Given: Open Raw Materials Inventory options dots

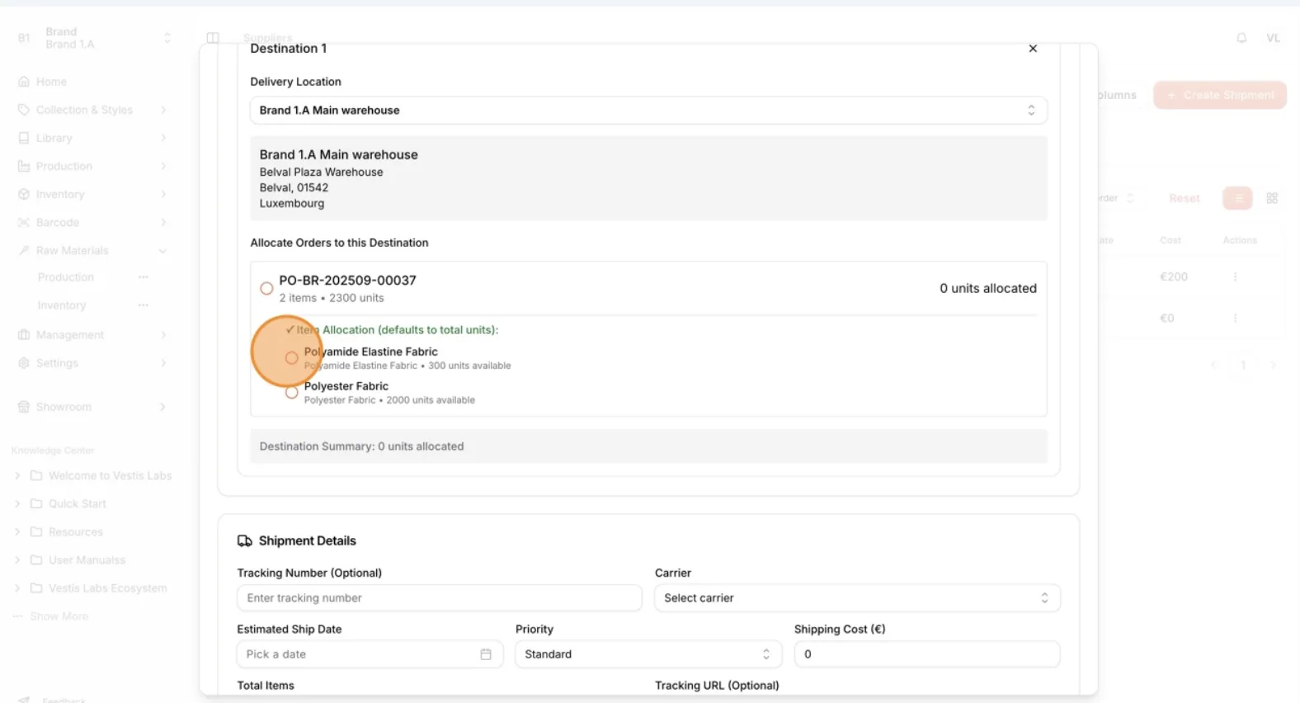Looking at the screenshot, I should (144, 305).
